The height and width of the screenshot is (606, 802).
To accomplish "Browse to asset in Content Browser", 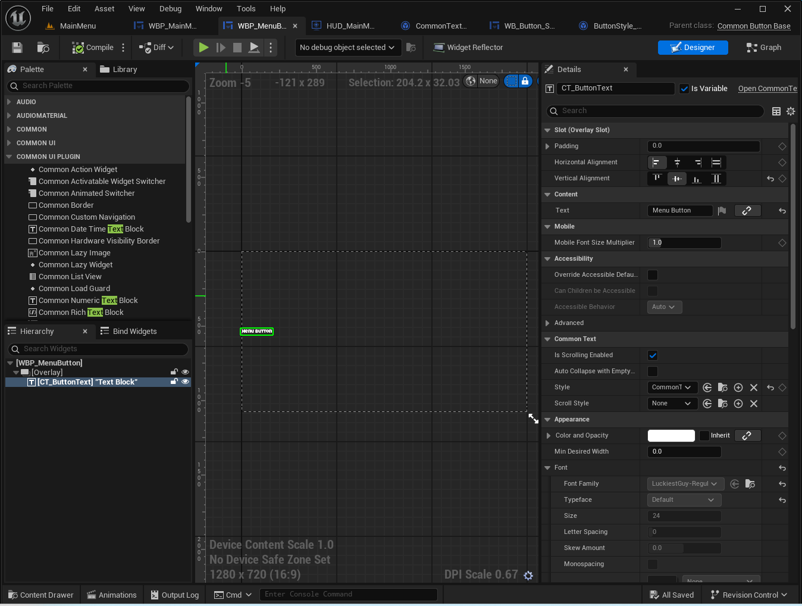I will click(43, 48).
